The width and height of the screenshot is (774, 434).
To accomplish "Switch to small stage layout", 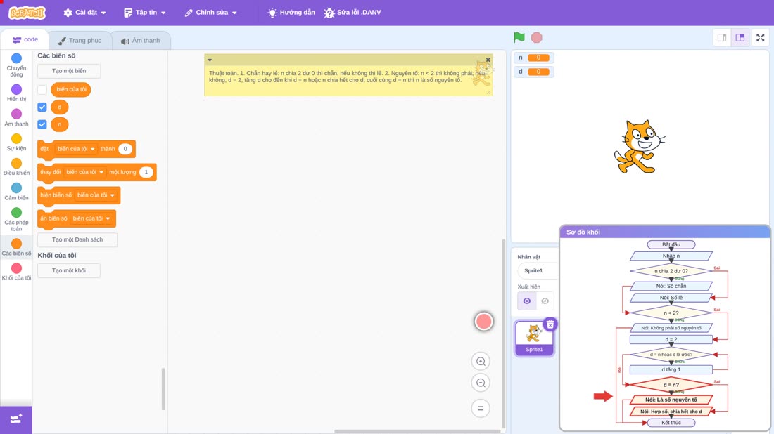I will click(722, 38).
